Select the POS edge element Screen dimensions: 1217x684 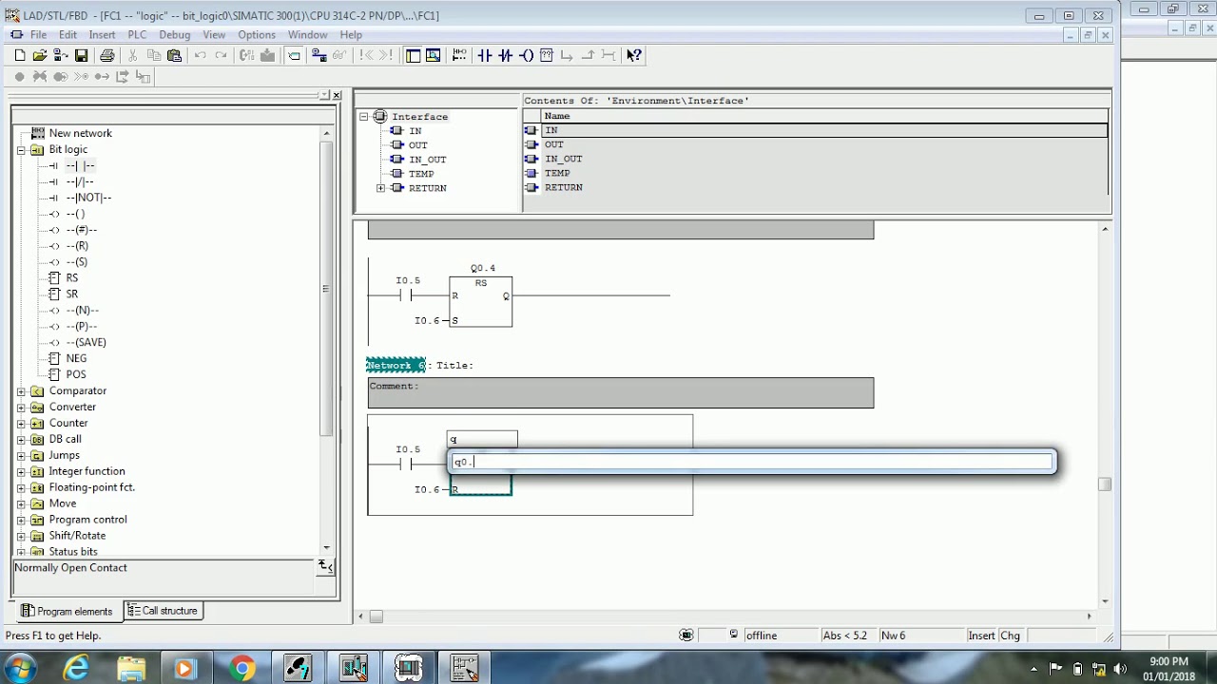[76, 374]
